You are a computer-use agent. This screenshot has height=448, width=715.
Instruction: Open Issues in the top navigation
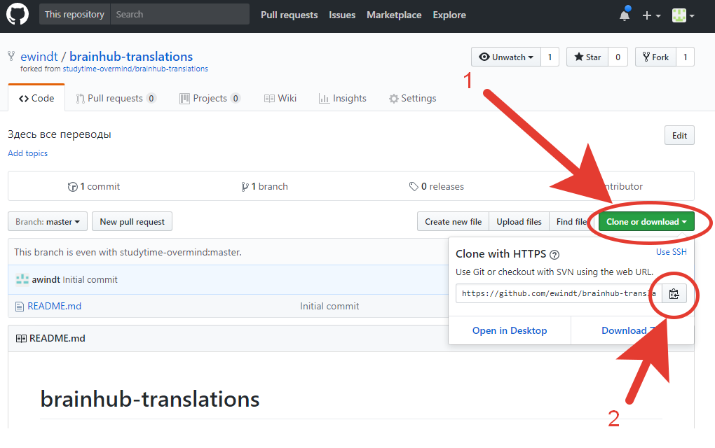[342, 15]
